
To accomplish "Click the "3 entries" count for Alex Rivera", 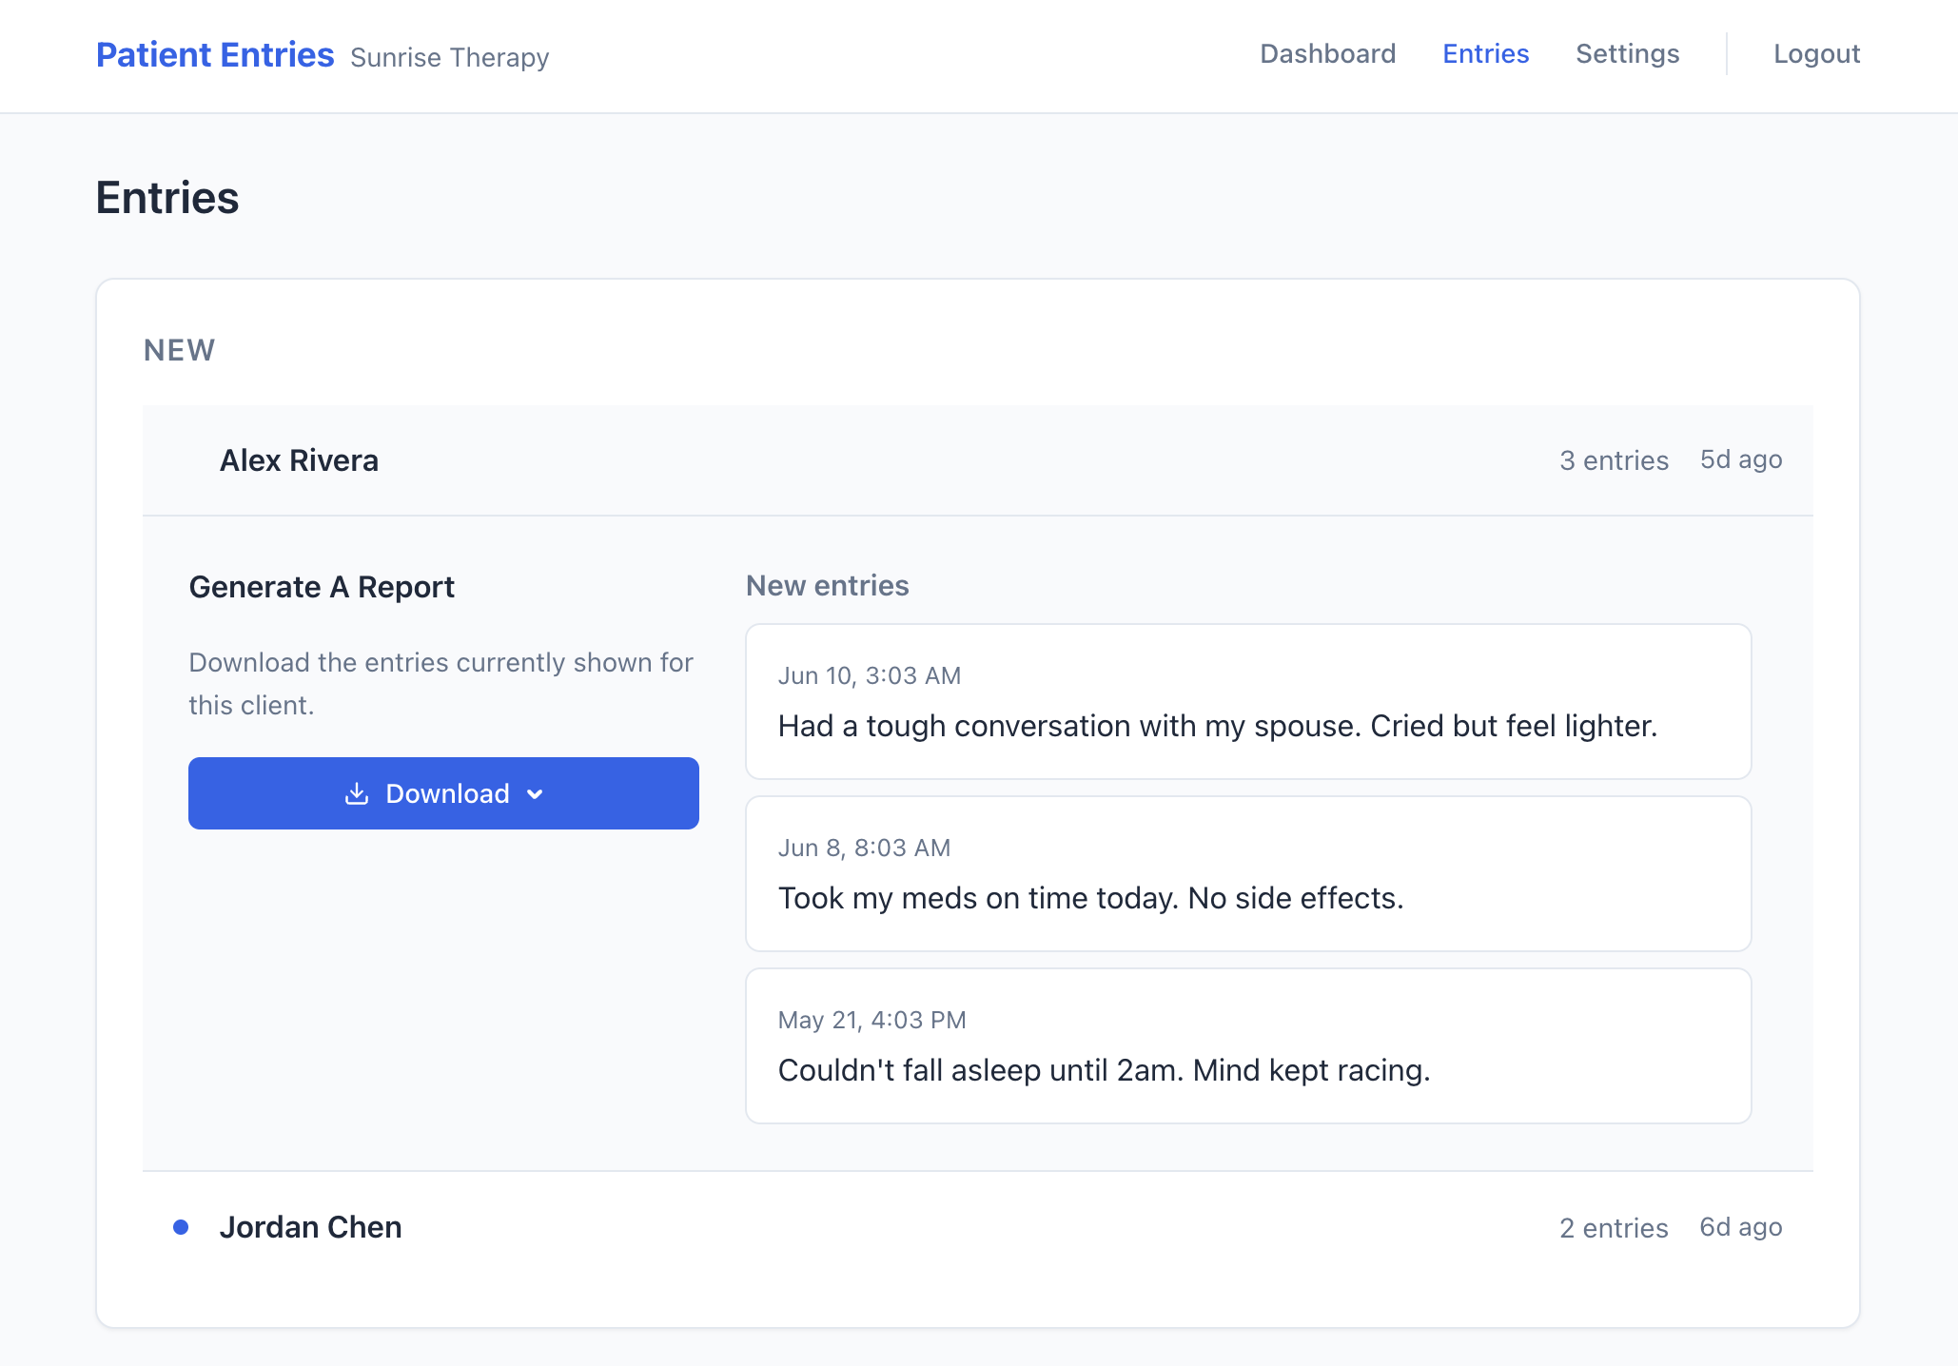I will (x=1614, y=460).
